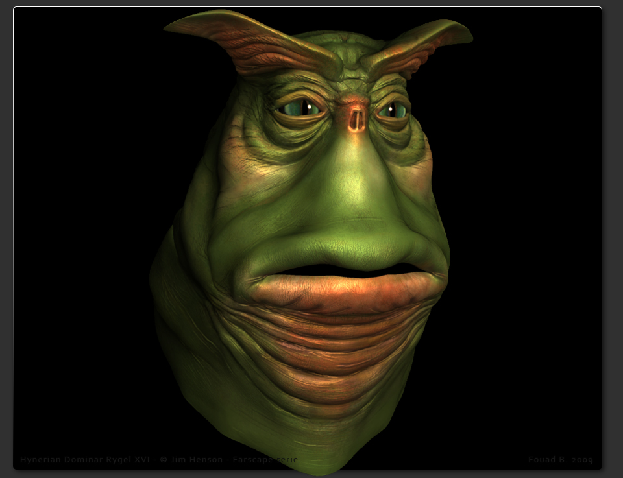Click the "Hynerian Dominar Rygel XVI" caption text
The image size is (623, 478).
(x=85, y=460)
